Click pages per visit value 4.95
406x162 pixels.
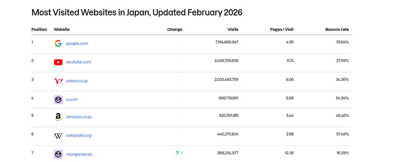pyautogui.click(x=290, y=42)
